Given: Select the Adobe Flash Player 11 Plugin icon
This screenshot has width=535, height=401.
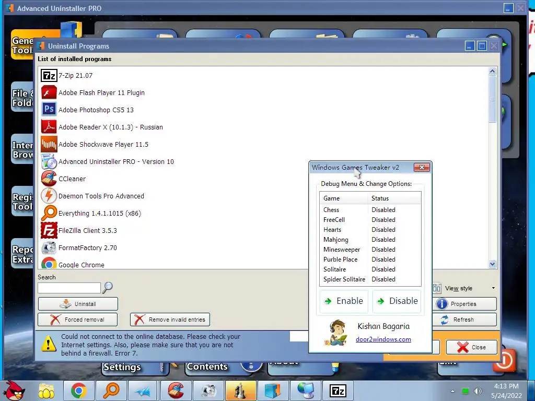Looking at the screenshot, I should click(x=49, y=93).
